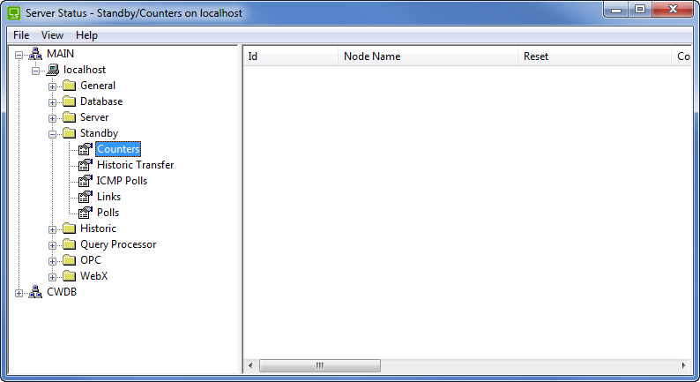Click the CWDB system network icon

(35, 292)
